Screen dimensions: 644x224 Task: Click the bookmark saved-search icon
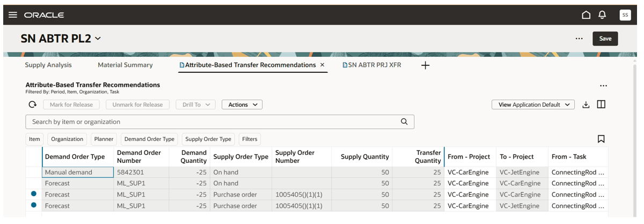coord(601,139)
